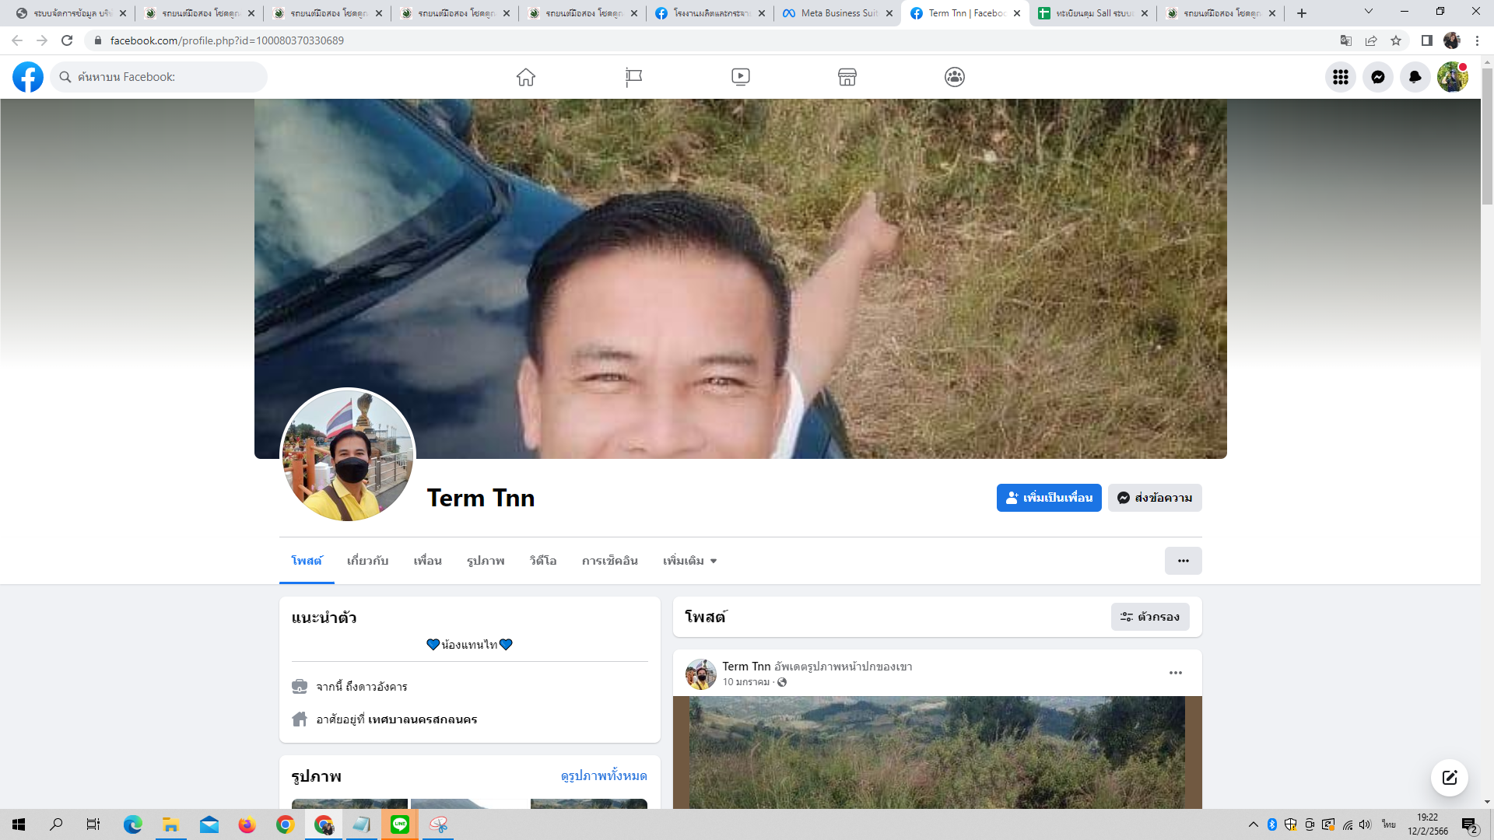Open the grid menu icon
The image size is (1494, 840).
click(x=1340, y=77)
